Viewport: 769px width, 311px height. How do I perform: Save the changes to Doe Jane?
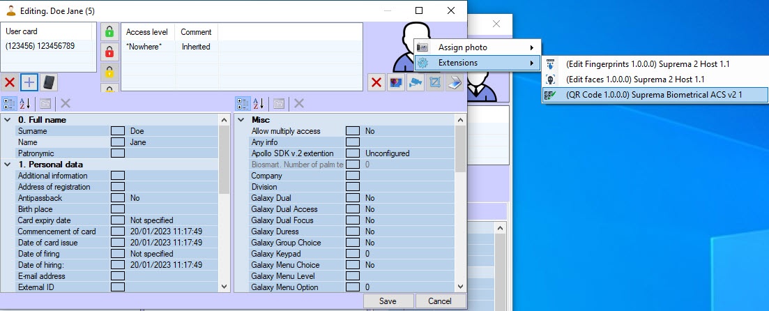click(388, 301)
